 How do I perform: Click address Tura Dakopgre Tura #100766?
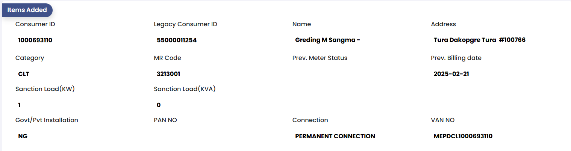tap(479, 40)
